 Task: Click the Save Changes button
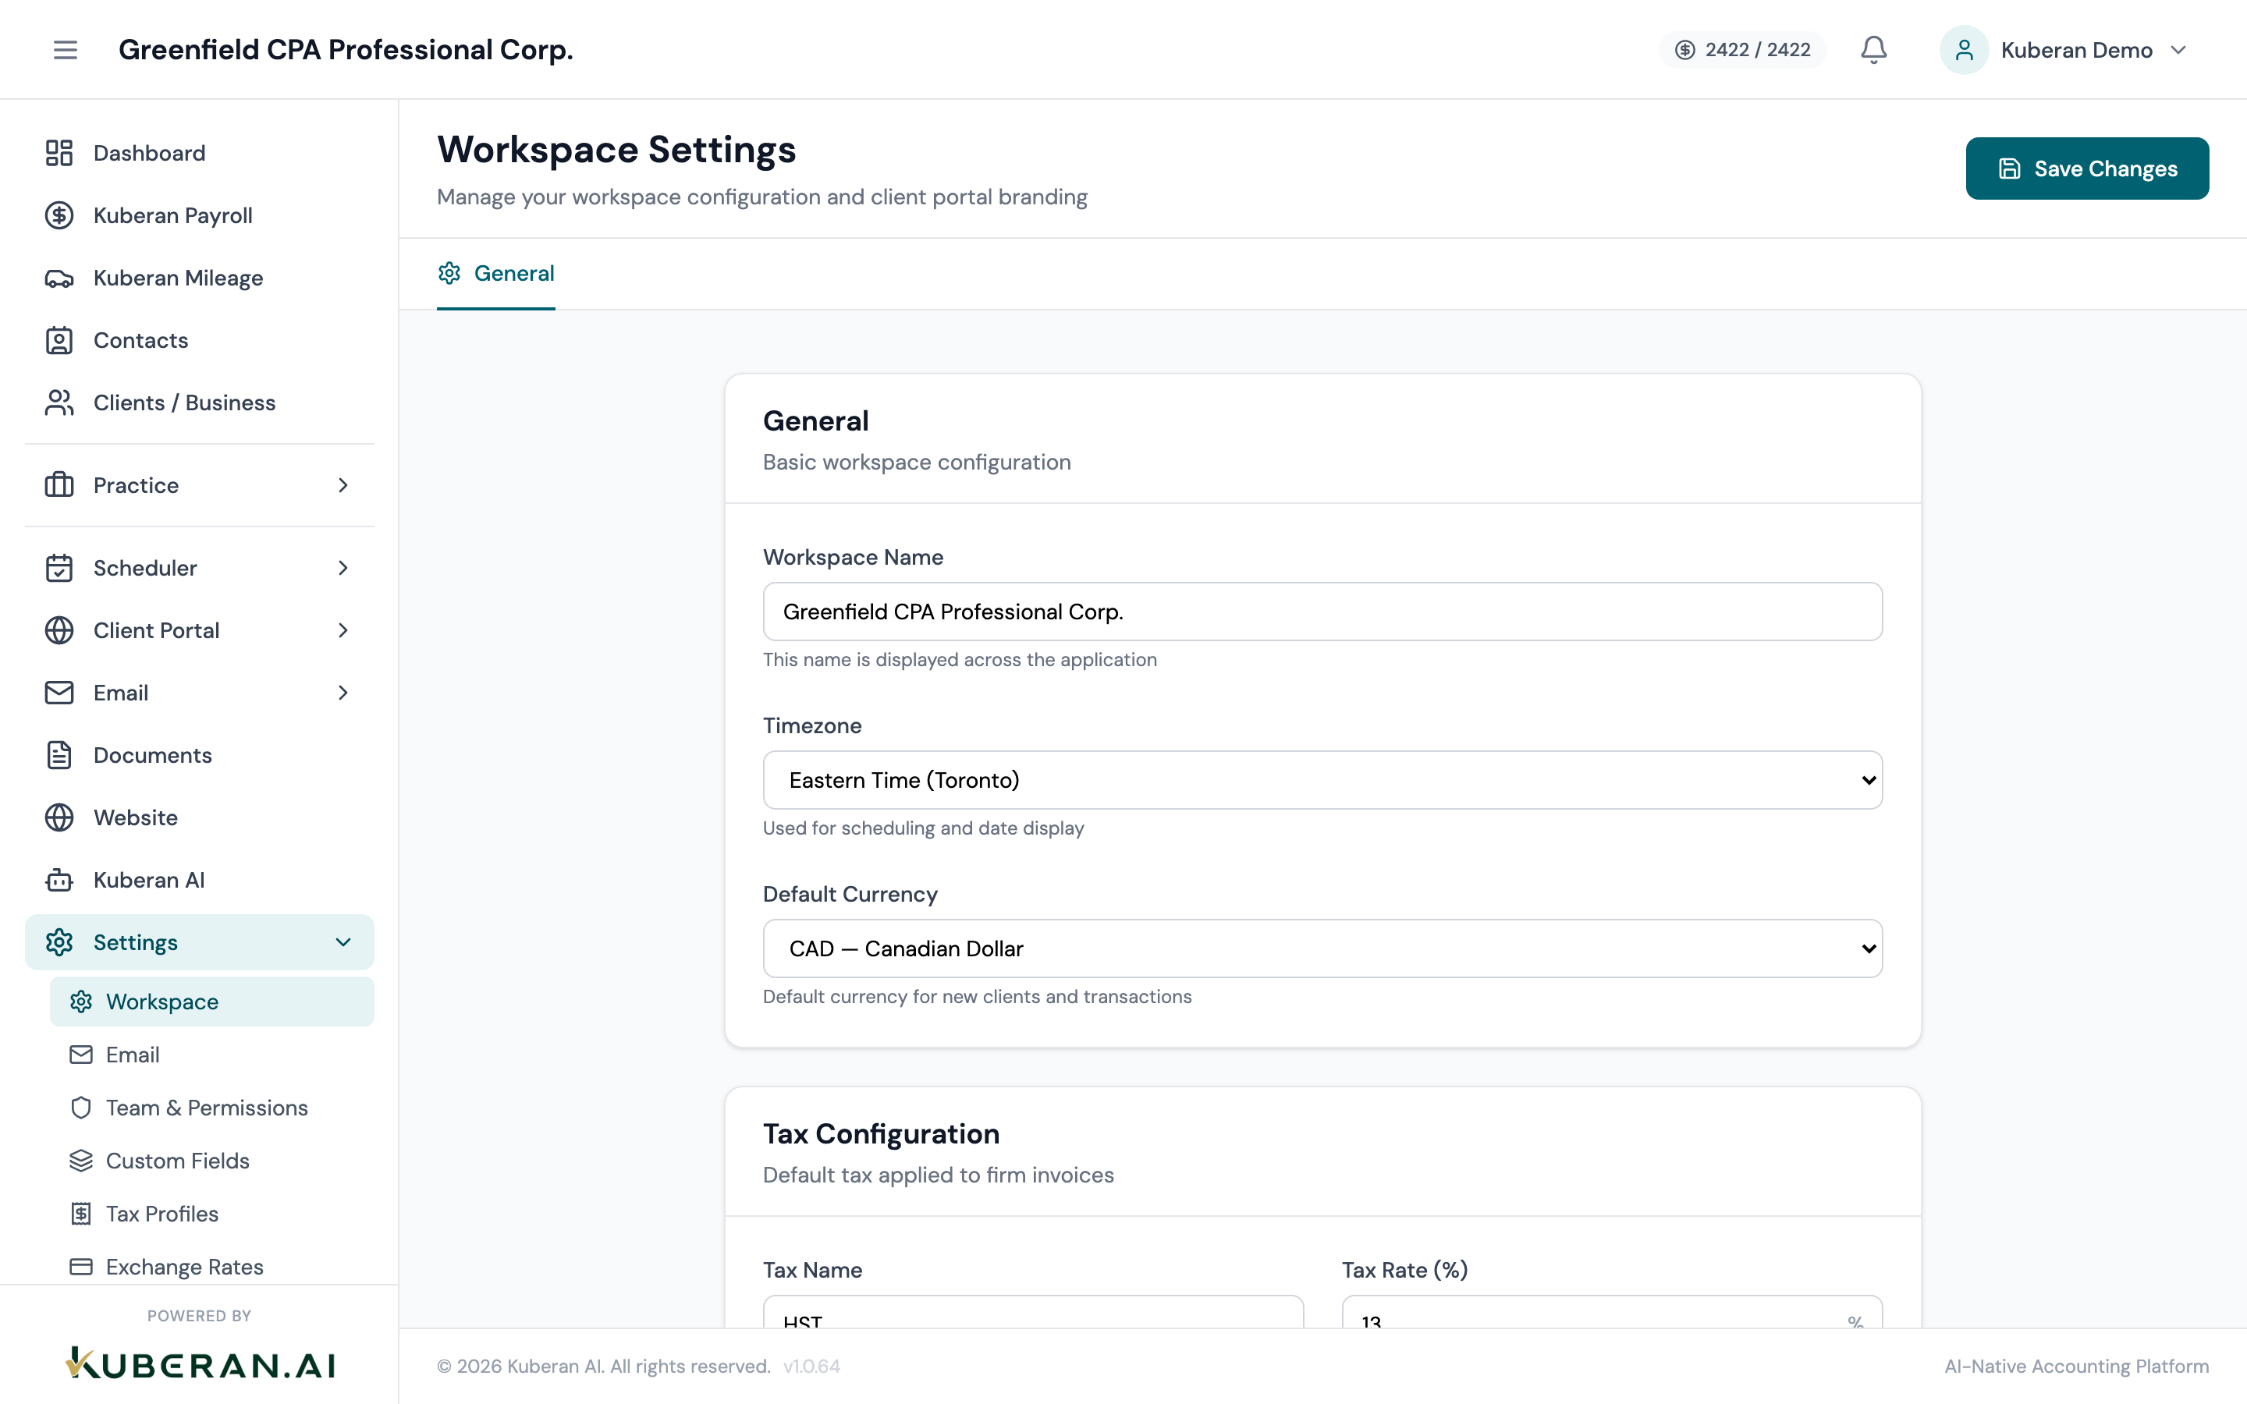point(2087,168)
